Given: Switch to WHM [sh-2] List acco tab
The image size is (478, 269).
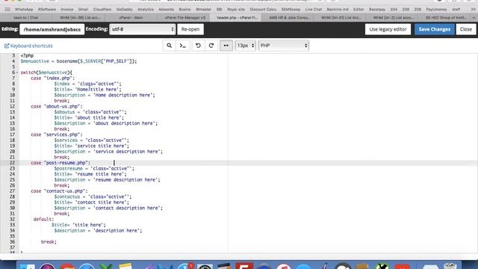Looking at the screenshot, I should pos(394,18).
